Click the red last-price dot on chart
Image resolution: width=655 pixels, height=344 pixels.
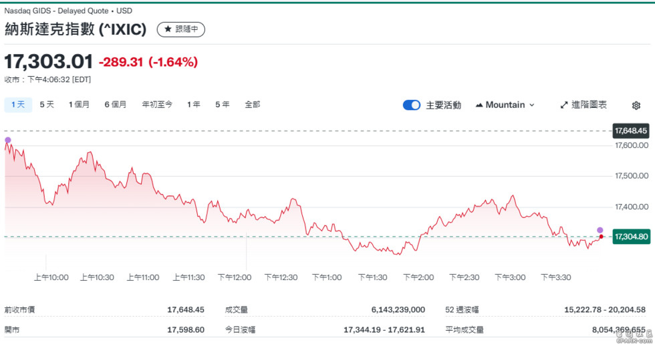(x=601, y=237)
